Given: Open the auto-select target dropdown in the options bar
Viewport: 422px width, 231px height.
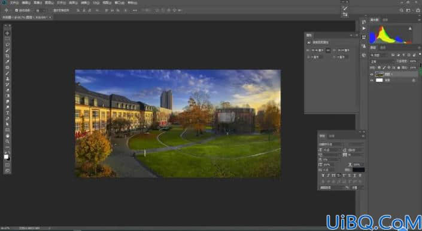Looking at the screenshot, I should click(x=40, y=10).
